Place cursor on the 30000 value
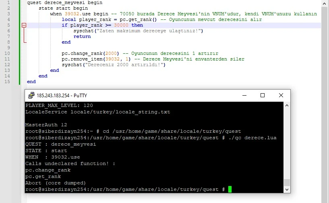 120,25
